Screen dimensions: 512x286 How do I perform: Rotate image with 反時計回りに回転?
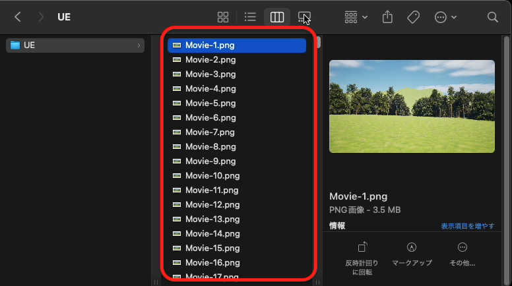click(362, 258)
